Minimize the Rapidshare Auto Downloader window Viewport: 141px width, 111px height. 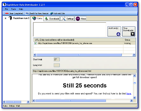[x=127, y=5]
